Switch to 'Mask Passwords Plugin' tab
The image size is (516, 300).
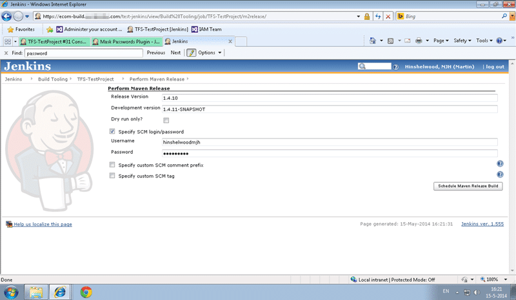point(126,41)
